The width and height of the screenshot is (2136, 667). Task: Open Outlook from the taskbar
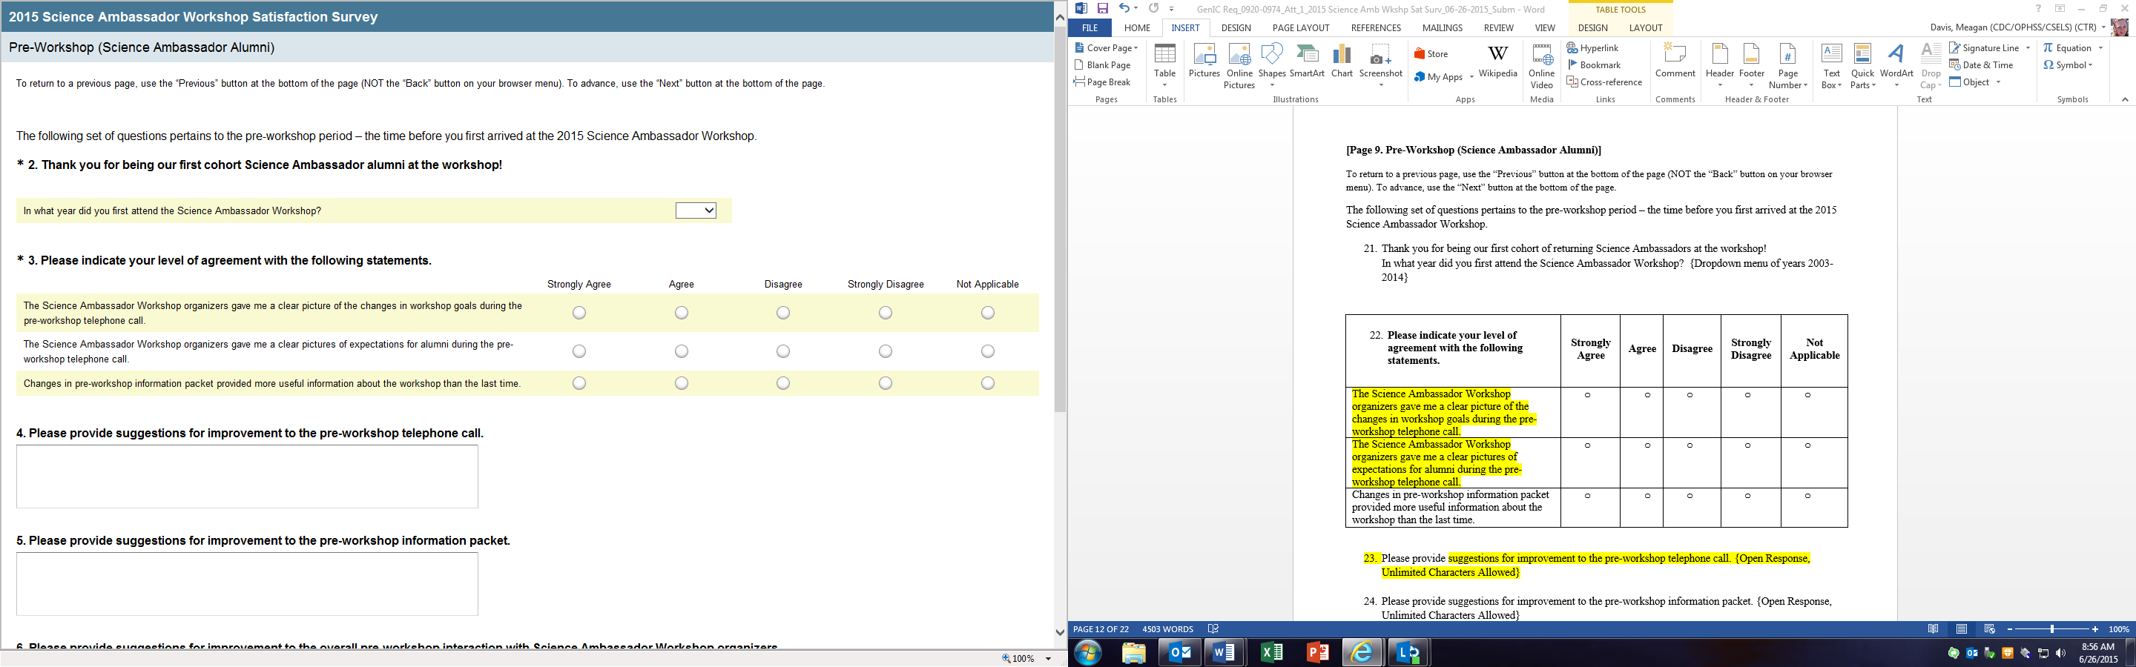[x=1179, y=653]
